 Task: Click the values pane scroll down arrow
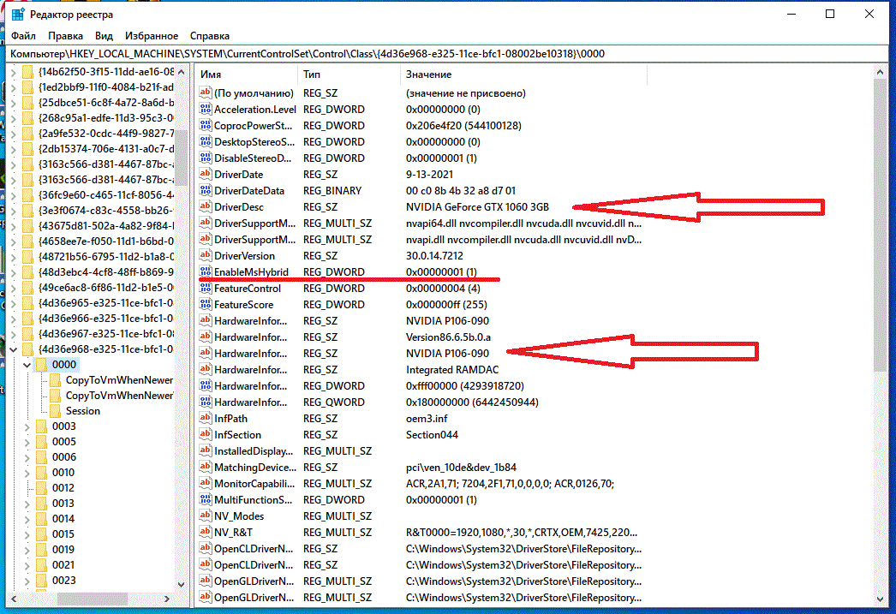coord(880,599)
